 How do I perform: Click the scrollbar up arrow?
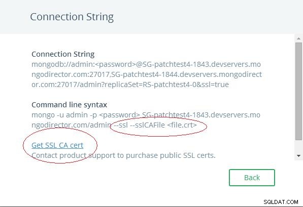298,38
